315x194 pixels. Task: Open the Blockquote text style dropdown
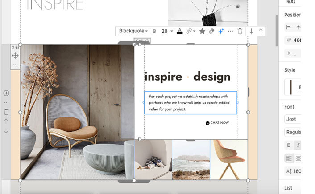point(133,31)
